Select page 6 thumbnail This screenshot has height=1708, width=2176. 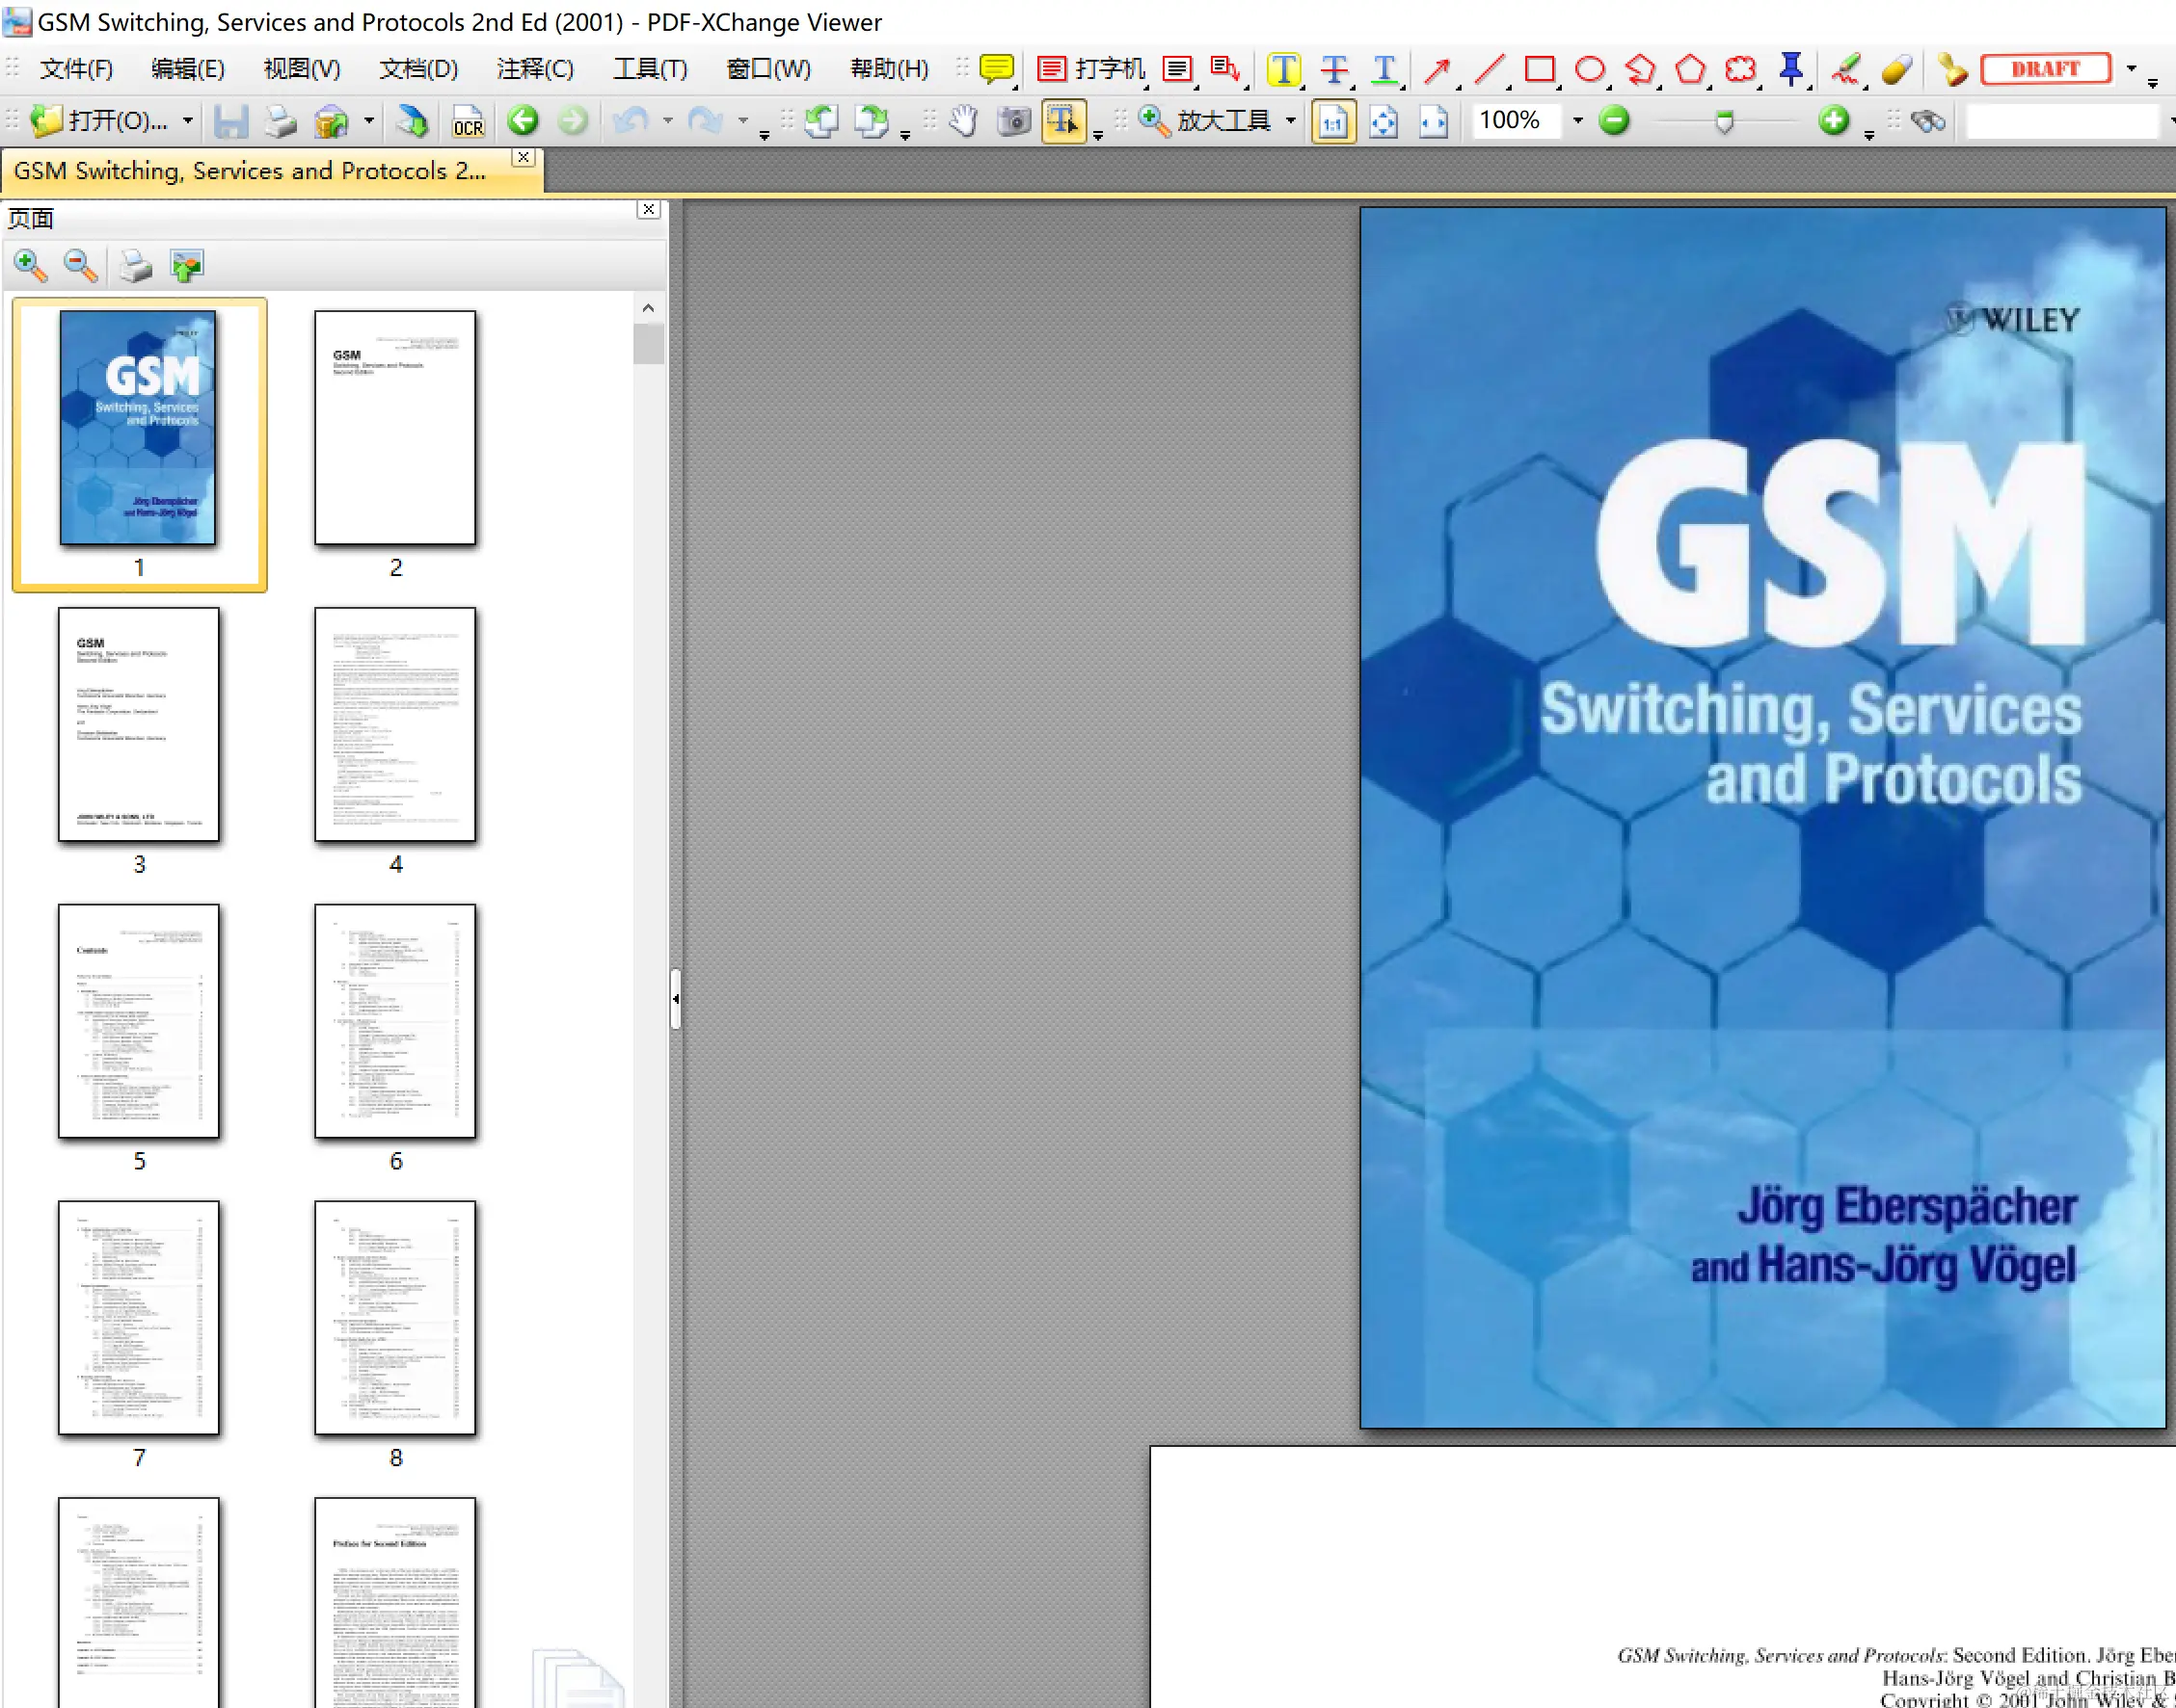395,1021
